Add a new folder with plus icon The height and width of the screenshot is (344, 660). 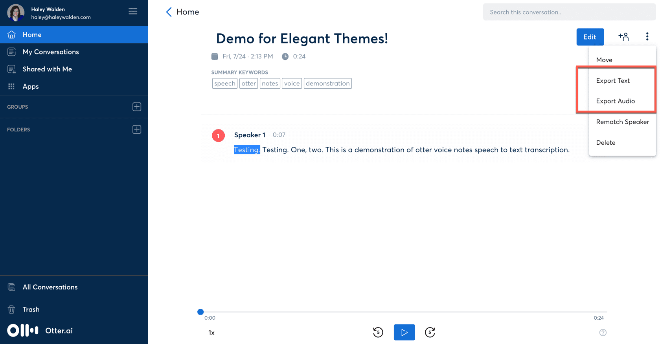(x=137, y=129)
